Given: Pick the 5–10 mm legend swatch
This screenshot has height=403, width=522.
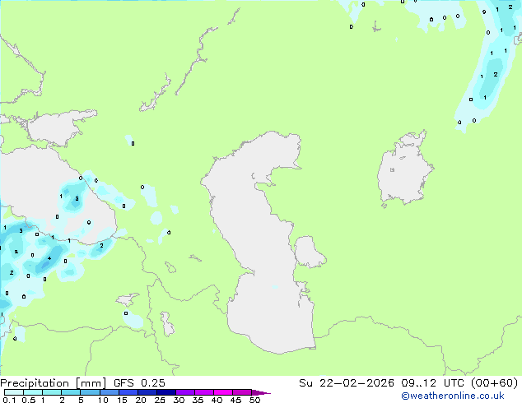Looking at the screenshot, I should pyautogui.click(x=90, y=392).
